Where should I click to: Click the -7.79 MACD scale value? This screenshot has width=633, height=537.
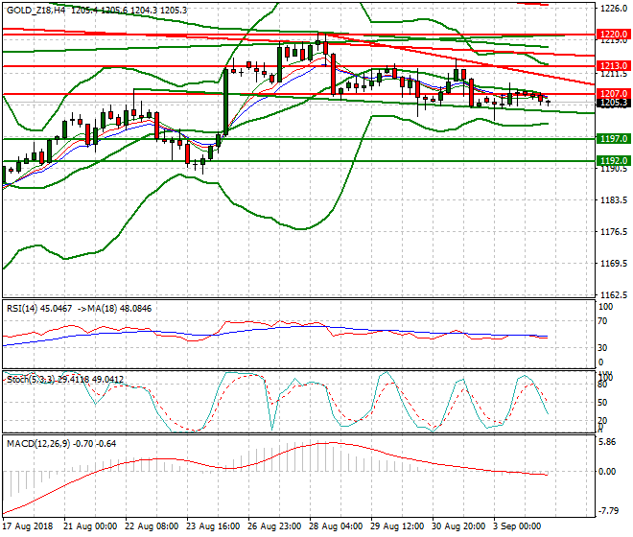click(x=609, y=511)
